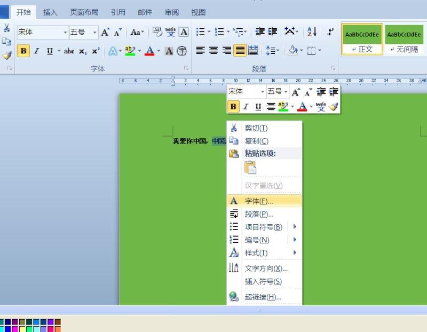Apply subscript formatting
This screenshot has height=332, width=427.
click(83, 51)
